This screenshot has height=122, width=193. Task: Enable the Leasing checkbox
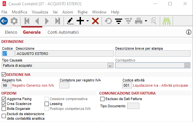click(47, 104)
